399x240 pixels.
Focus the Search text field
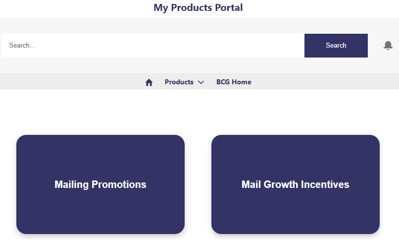[x=153, y=46]
